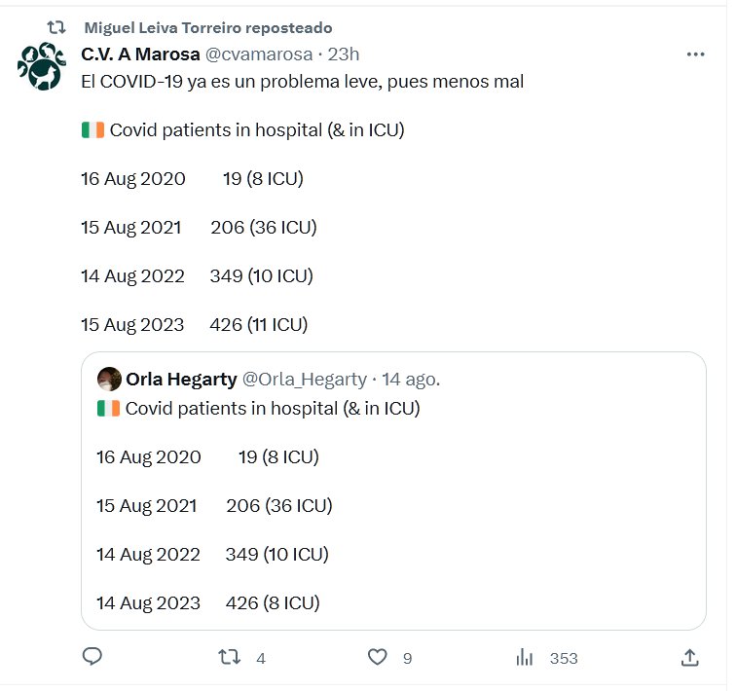
Task: Click the @Orla_Hegarty handle
Action: pos(304,380)
